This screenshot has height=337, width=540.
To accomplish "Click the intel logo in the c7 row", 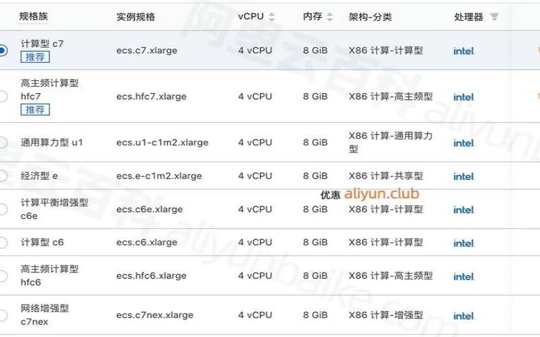I will 464,51.
